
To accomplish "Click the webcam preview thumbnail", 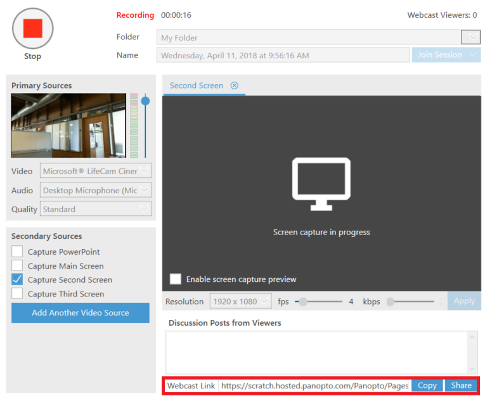I will pos(68,125).
